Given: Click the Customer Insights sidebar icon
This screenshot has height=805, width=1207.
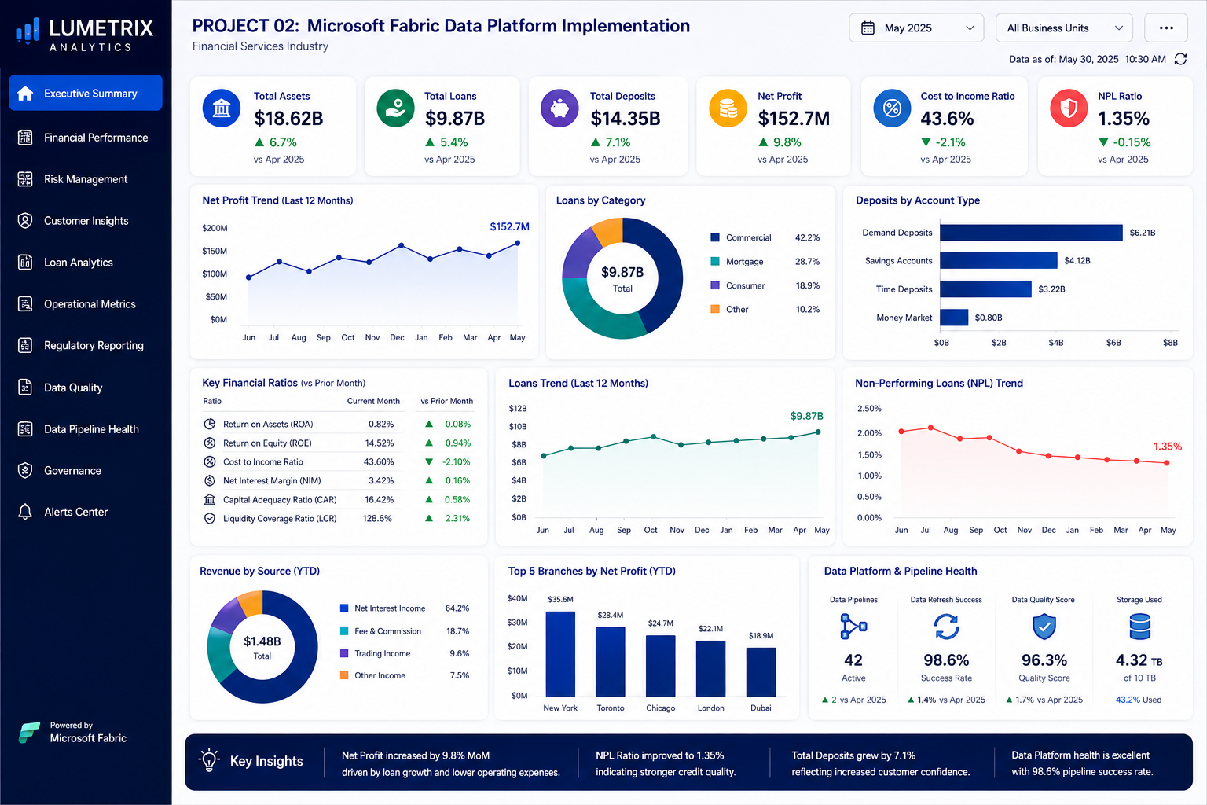Looking at the screenshot, I should coord(25,221).
